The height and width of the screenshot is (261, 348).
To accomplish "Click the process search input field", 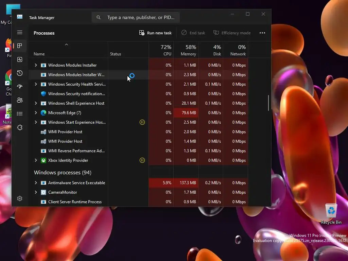I will (x=136, y=17).
